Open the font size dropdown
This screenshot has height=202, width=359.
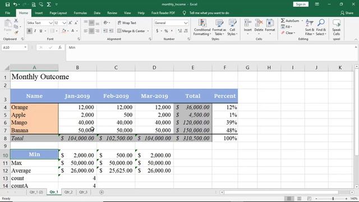coord(65,23)
